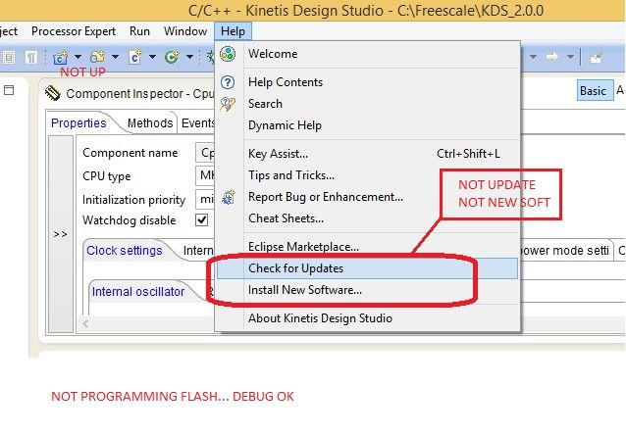Viewport: 626px width, 435px height.
Task: Click the forward navigation arrow icon
Action: [x=552, y=57]
